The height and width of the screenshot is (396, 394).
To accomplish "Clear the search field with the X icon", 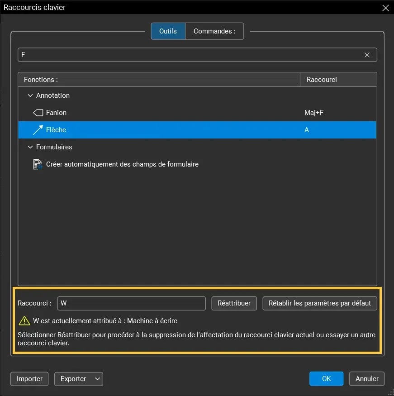I will (367, 55).
